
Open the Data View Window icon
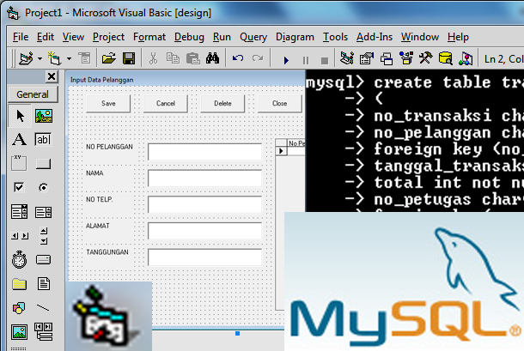(446, 58)
